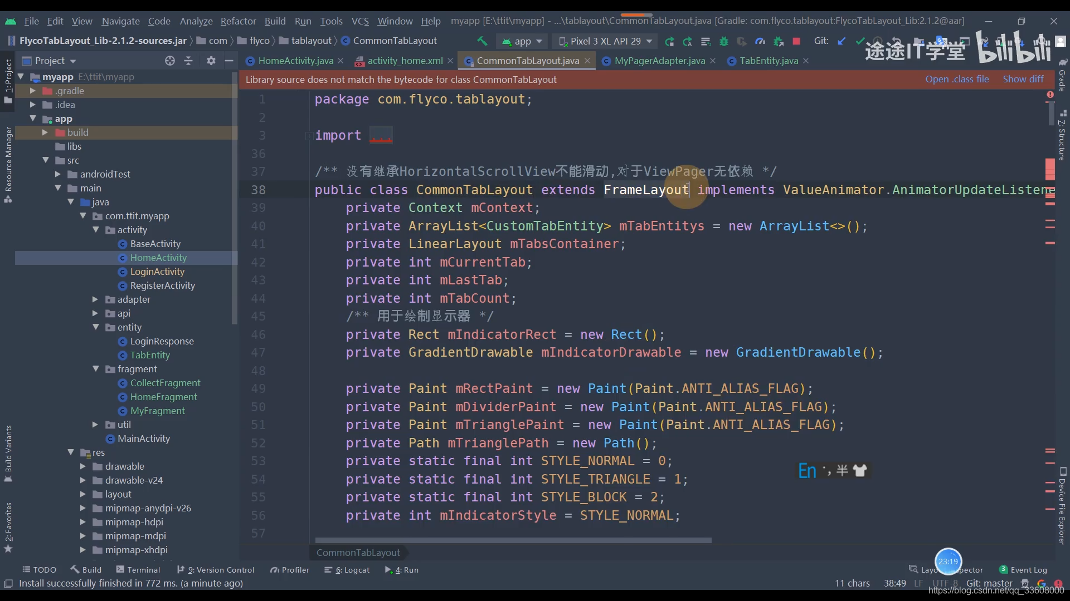Open the Favorites side panel
Viewport: 1070px width, 601px height.
(x=8, y=527)
